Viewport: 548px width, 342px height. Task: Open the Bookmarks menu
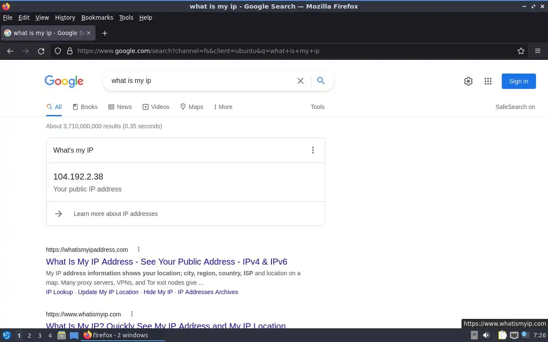(97, 18)
